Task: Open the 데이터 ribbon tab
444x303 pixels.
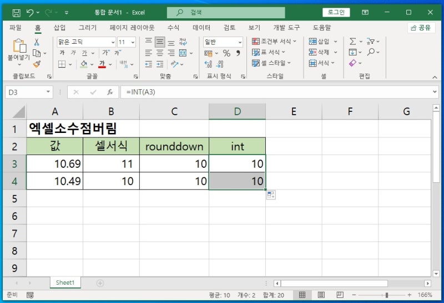Action: 201,27
